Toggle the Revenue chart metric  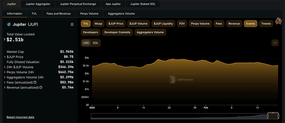click(x=234, y=24)
